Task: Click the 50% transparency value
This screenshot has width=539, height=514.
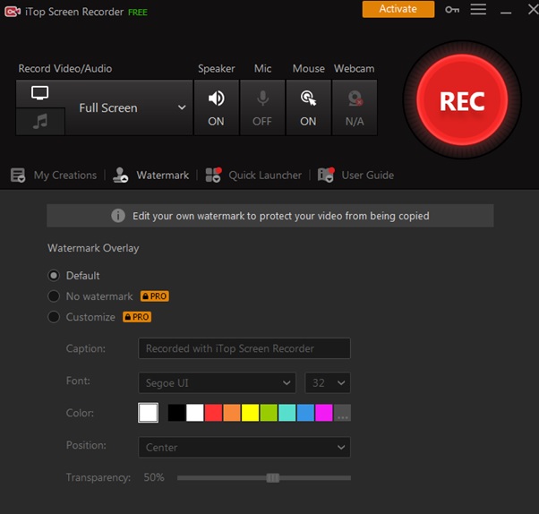Action: pos(154,477)
